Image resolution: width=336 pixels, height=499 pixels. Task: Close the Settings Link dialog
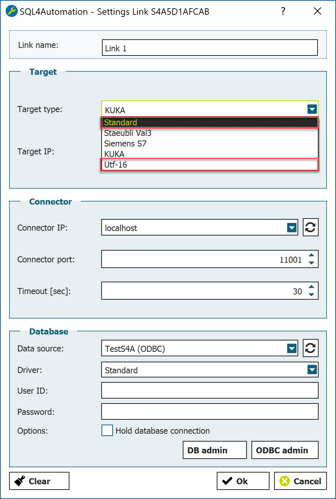coord(318,11)
